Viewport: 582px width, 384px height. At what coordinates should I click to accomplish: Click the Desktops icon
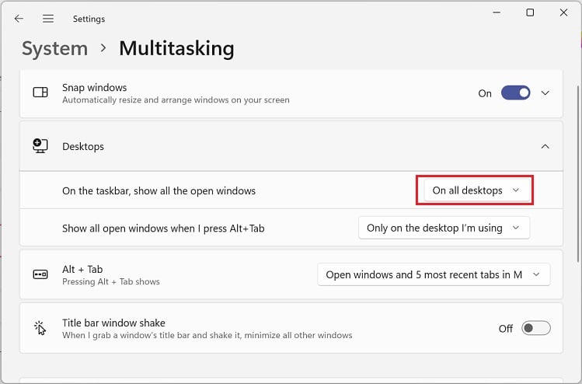coord(40,146)
